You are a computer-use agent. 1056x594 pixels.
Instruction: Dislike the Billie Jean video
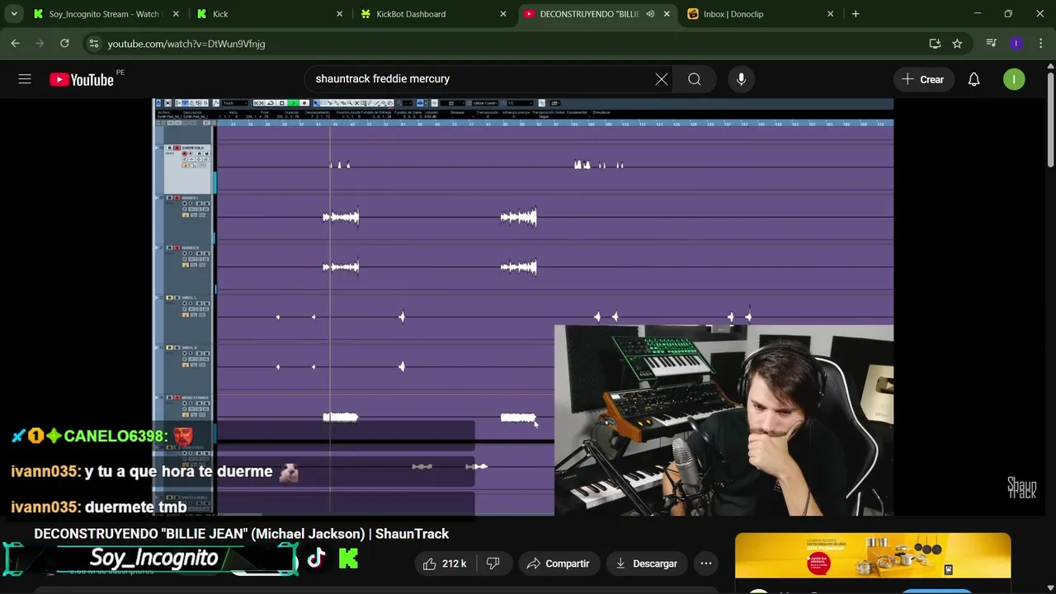(493, 563)
